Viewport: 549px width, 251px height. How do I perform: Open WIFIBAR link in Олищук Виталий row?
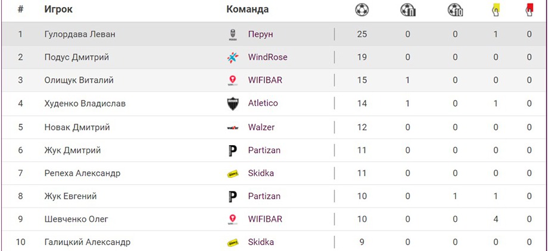pyautogui.click(x=265, y=80)
